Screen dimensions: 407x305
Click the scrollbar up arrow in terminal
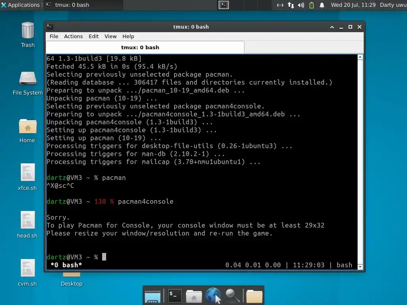[x=360, y=57]
